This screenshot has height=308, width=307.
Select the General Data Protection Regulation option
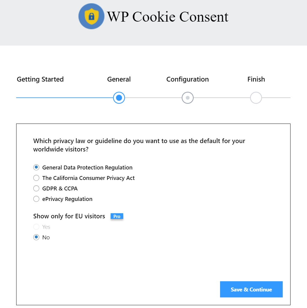(36, 167)
